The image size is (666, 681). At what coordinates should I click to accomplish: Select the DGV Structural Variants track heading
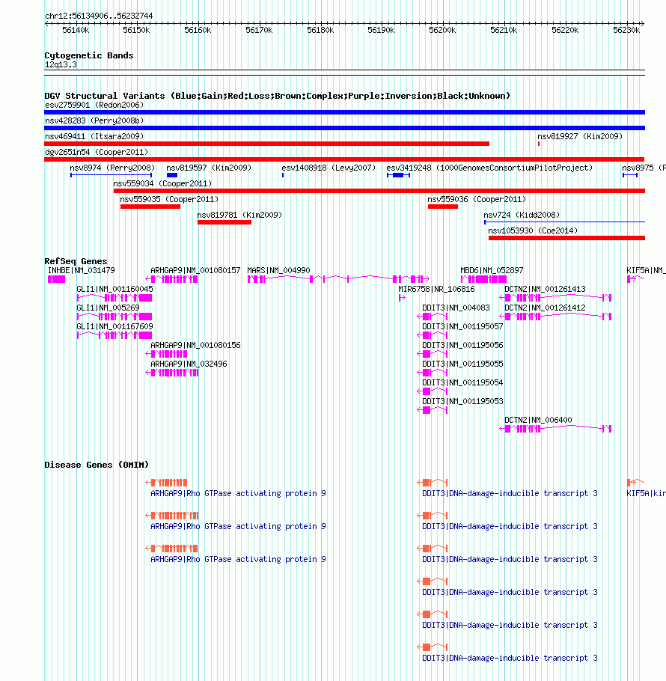(277, 96)
